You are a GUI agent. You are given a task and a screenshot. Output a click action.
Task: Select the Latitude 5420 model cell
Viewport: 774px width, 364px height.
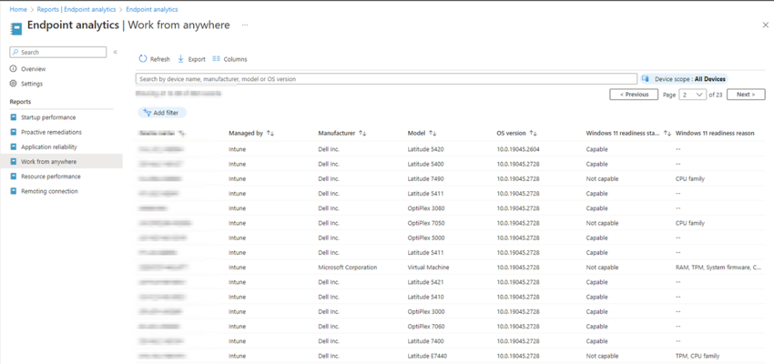425,149
